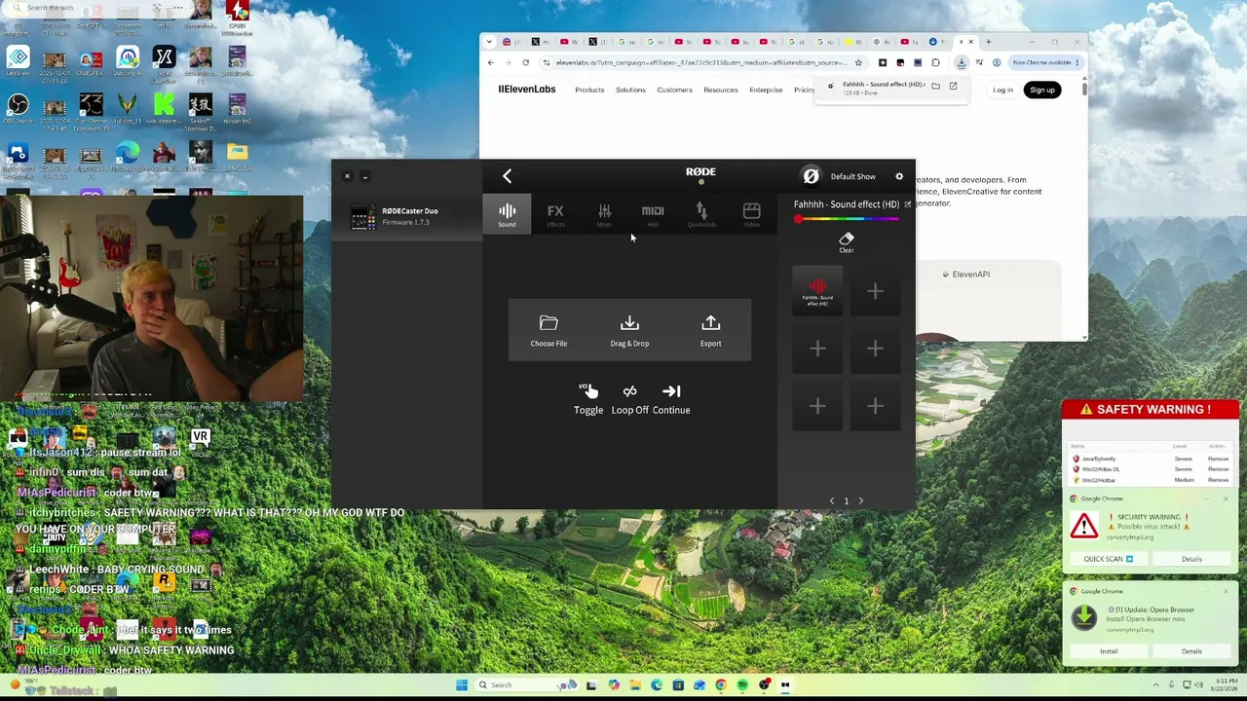Open the Windows Start menu
The width and height of the screenshot is (1247, 701).
pyautogui.click(x=462, y=685)
